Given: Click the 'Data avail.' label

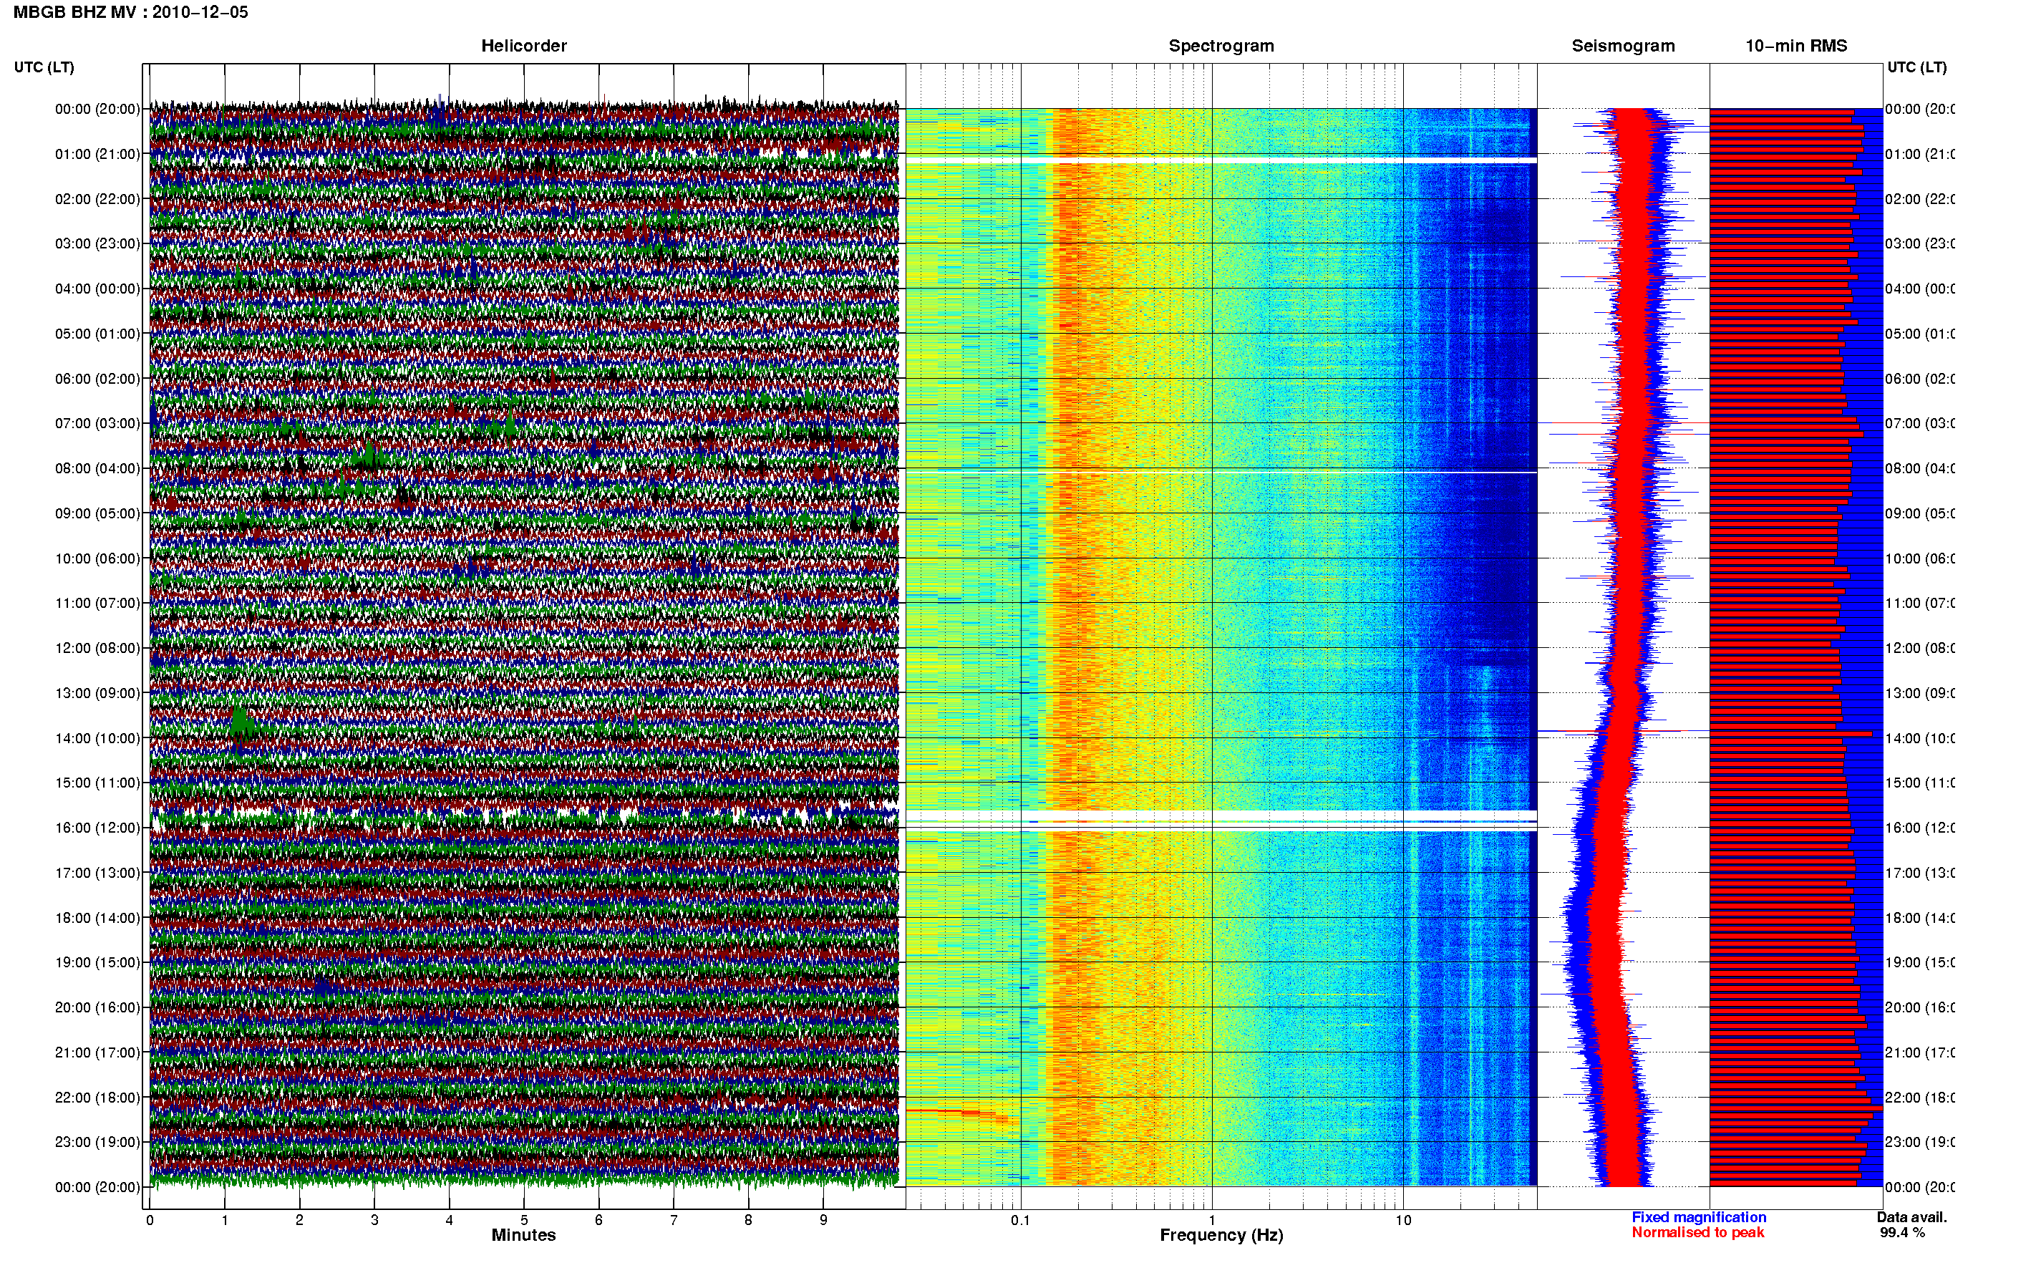Looking at the screenshot, I should pos(1911,1217).
